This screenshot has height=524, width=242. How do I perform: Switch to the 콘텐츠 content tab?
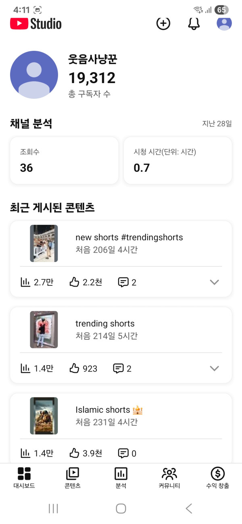pyautogui.click(x=73, y=477)
